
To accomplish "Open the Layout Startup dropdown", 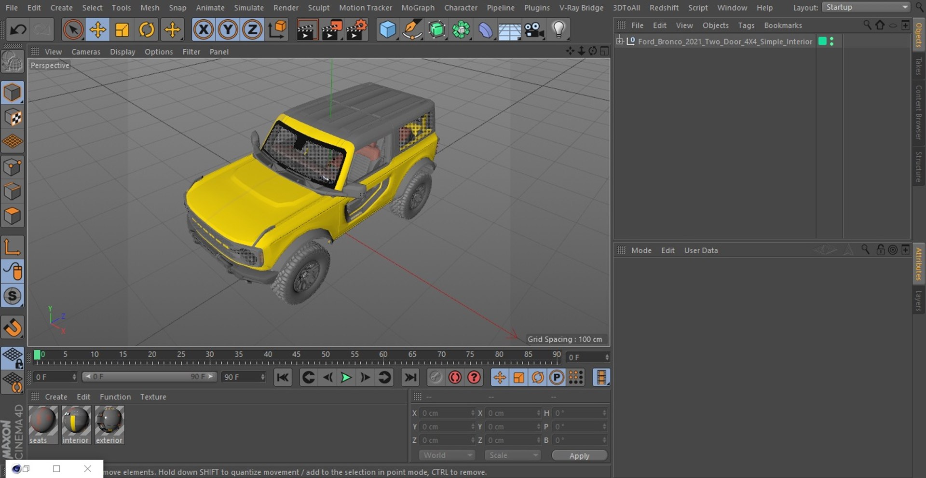I will point(866,7).
